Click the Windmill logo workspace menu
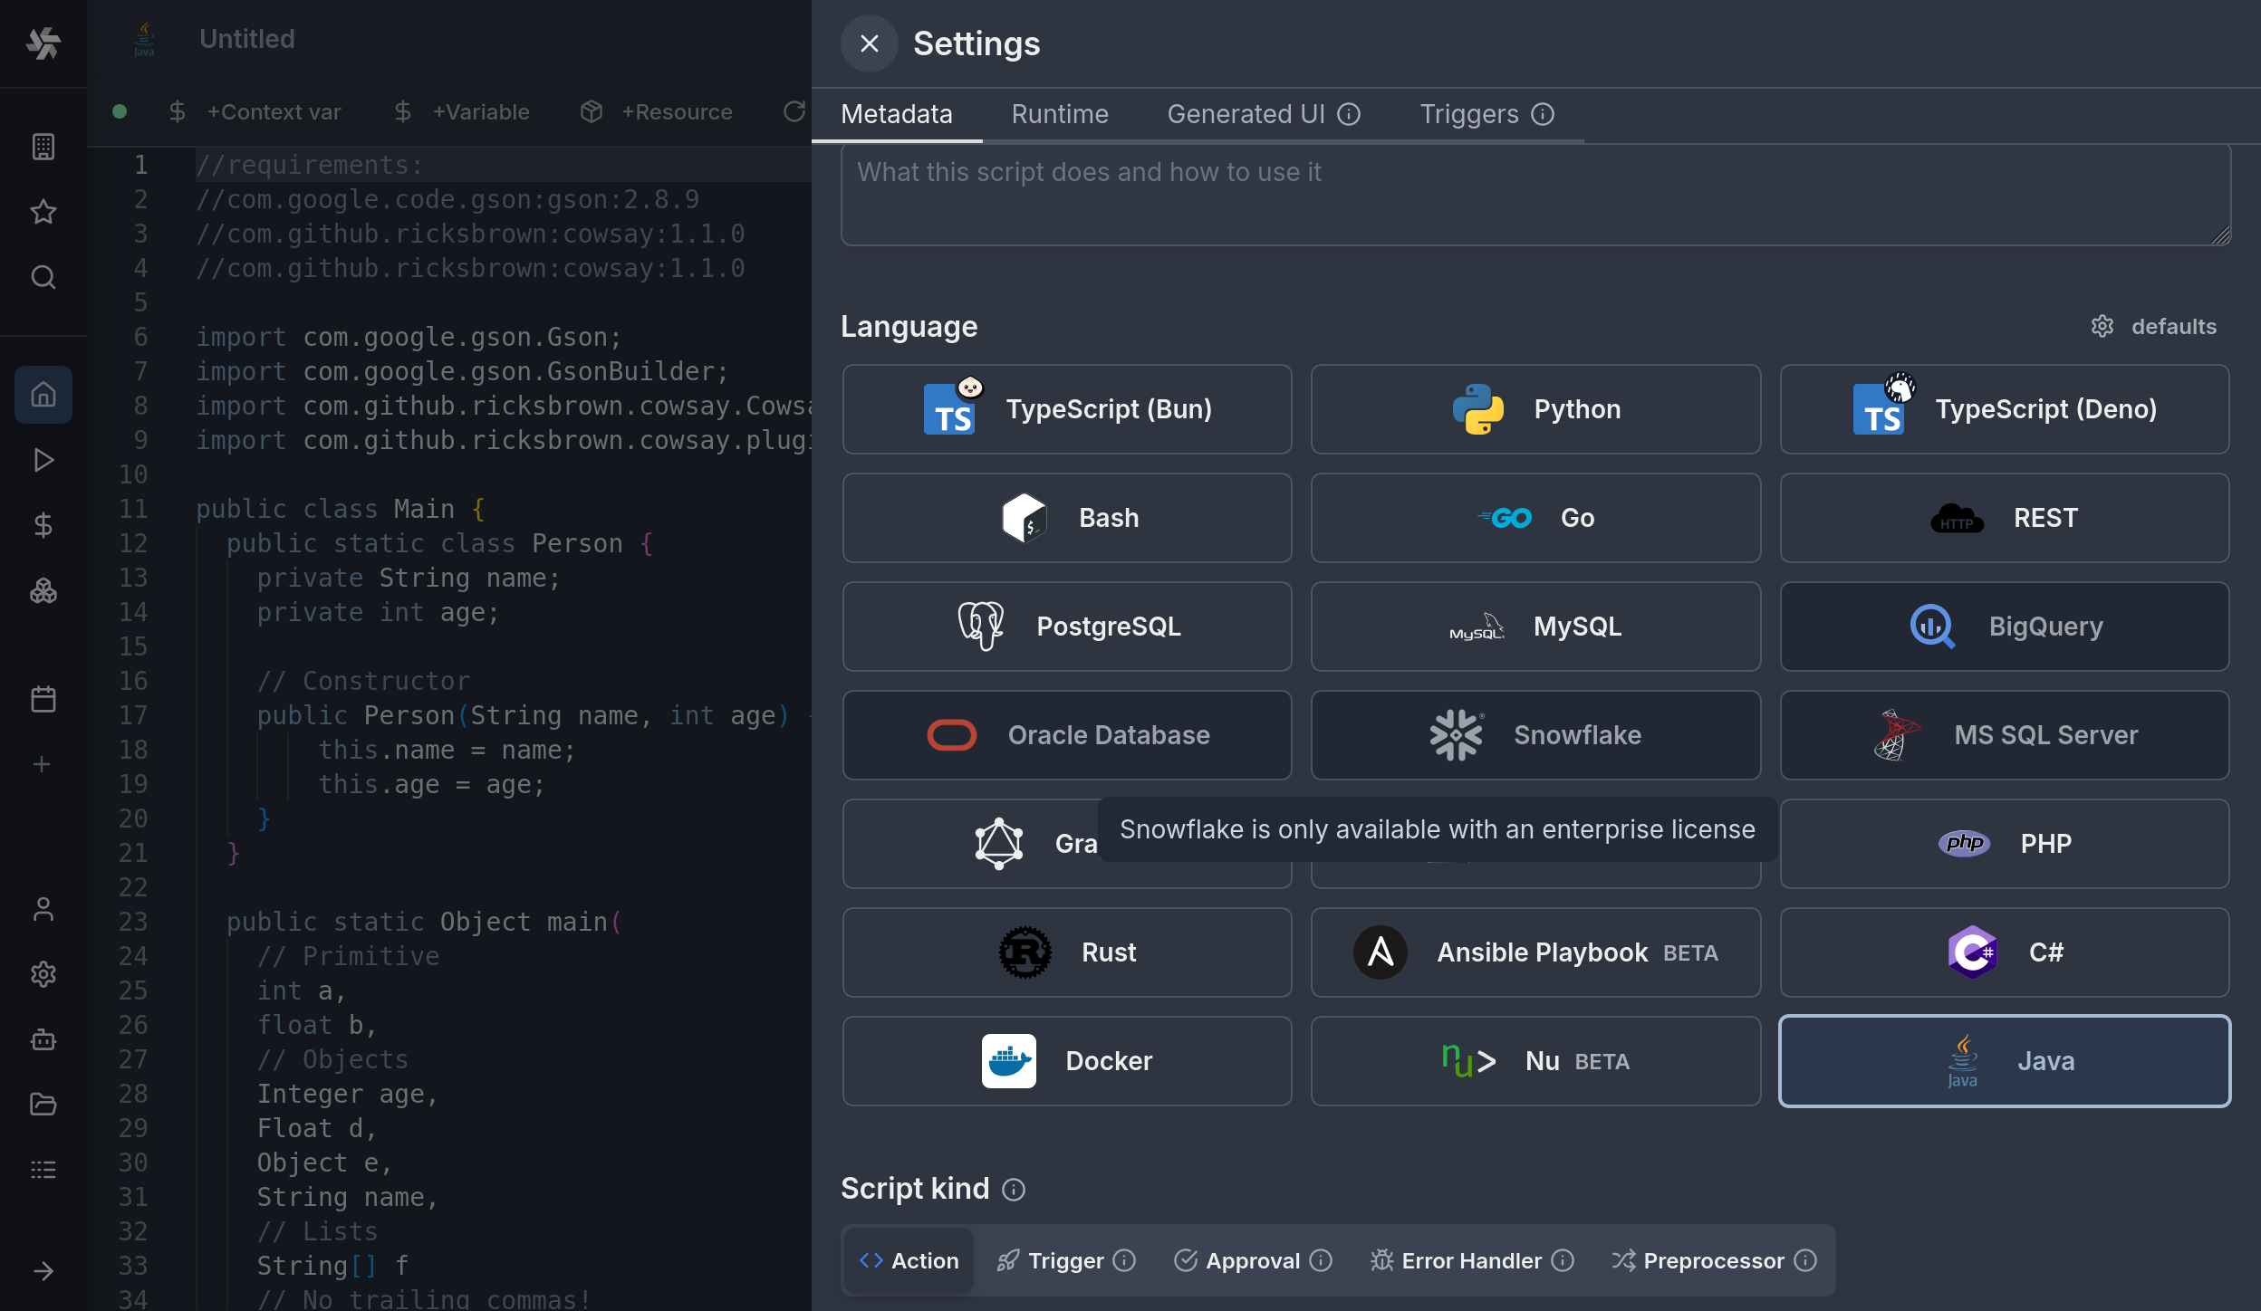Image resolution: width=2261 pixels, height=1311 pixels. [x=43, y=42]
